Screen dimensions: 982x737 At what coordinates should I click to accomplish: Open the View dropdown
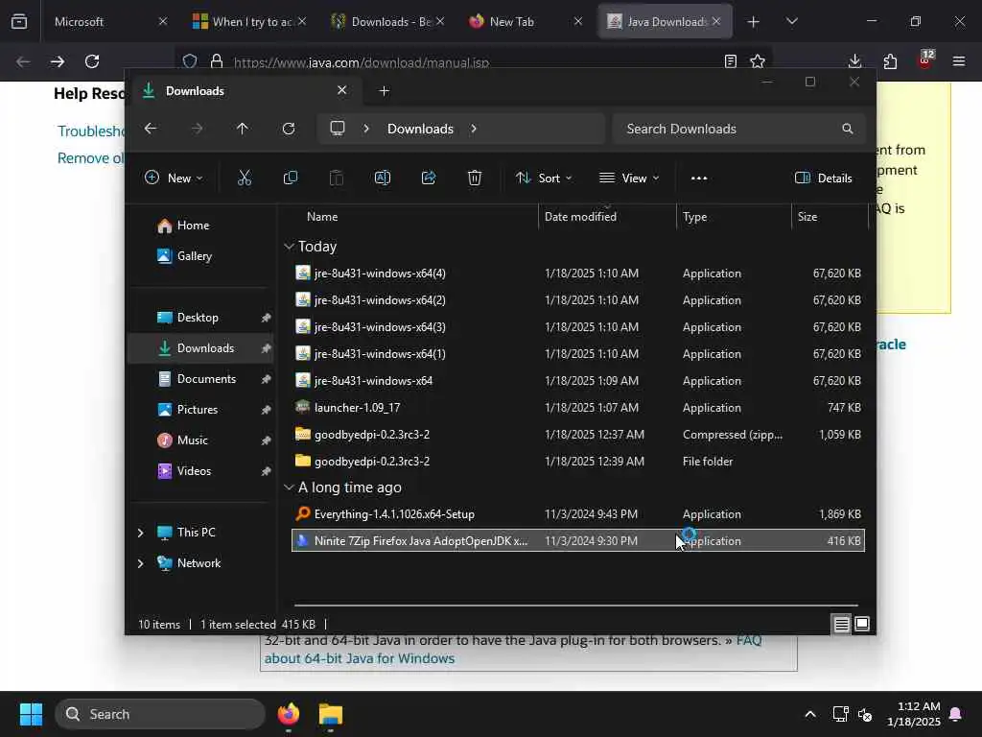[x=629, y=178]
